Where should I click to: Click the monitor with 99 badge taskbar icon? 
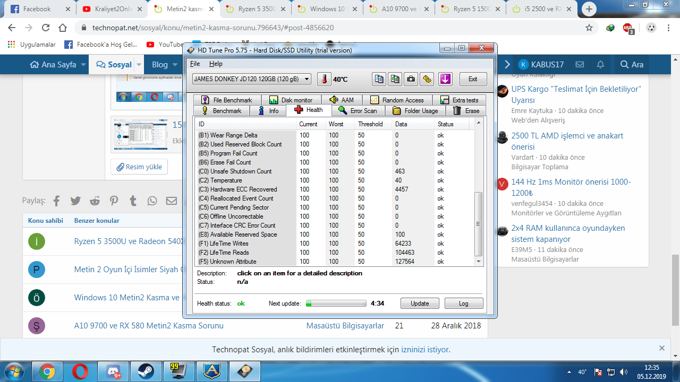[x=178, y=371]
